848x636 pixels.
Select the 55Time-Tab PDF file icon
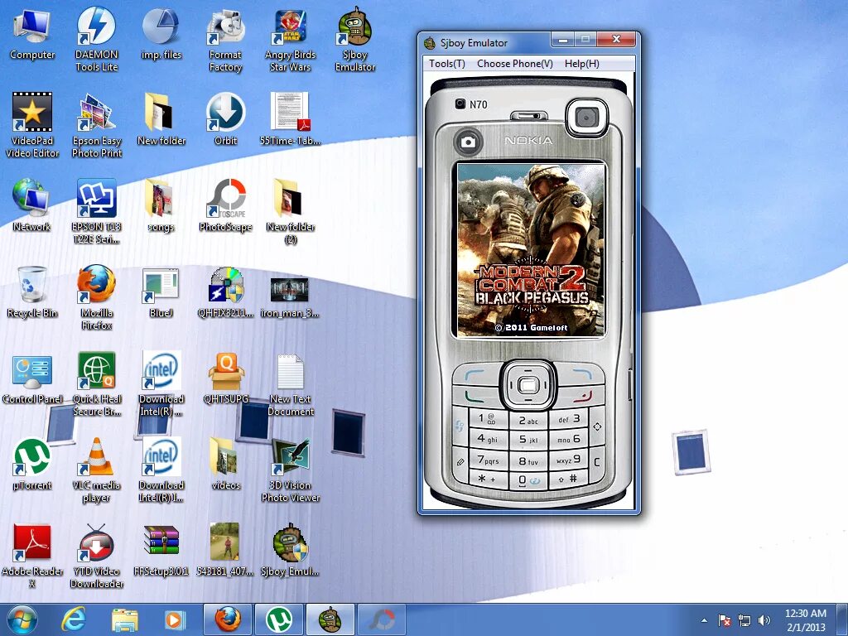point(290,120)
